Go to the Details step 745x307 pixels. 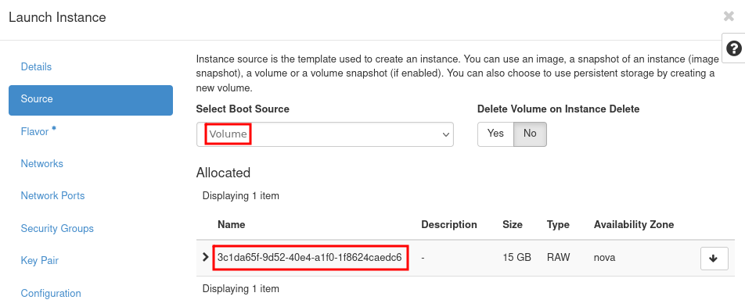[36, 67]
